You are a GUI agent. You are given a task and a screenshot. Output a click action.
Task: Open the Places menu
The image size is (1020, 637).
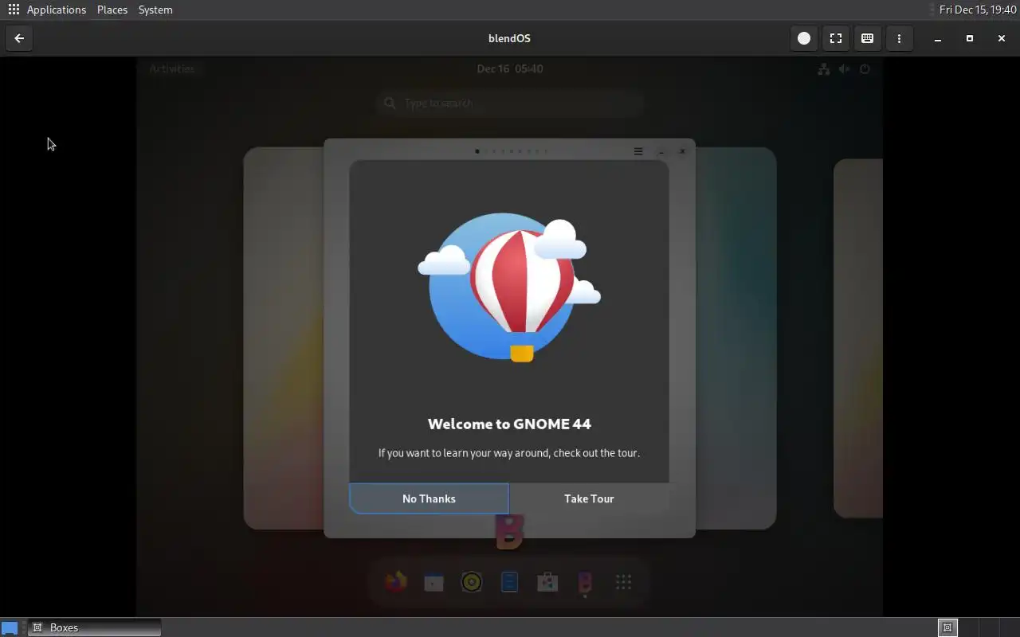click(112, 10)
